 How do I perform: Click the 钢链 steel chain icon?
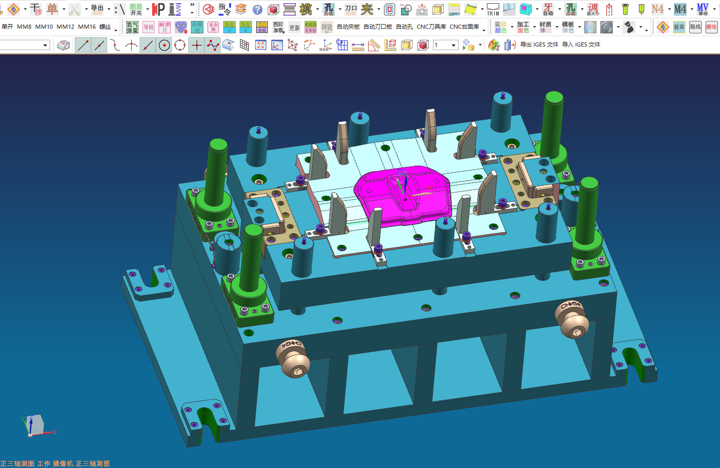pos(327,27)
